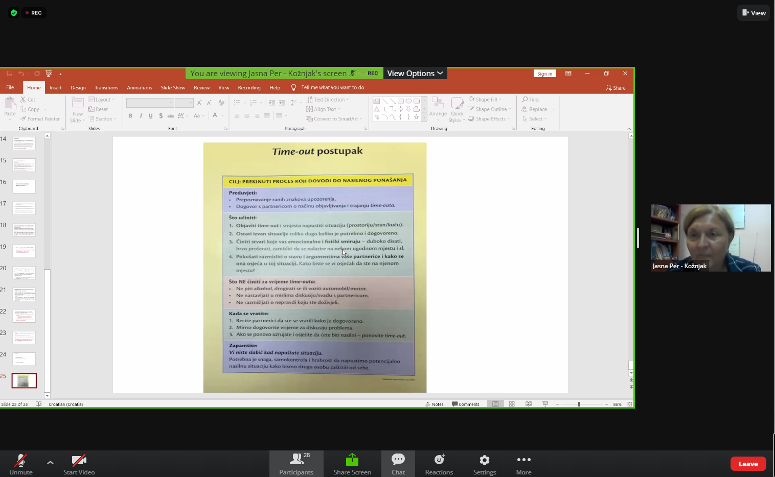Image resolution: width=775 pixels, height=477 pixels.
Task: Open Zoom Reactions menu
Action: [439, 464]
